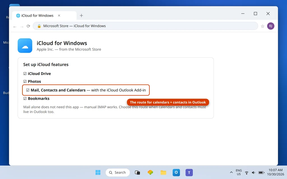Click the browser forward arrow
287x179 pixels.
22,27
